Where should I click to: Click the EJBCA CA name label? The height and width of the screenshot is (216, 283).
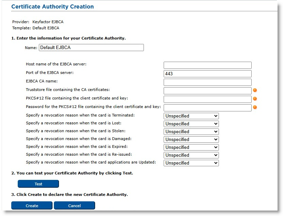point(42,81)
